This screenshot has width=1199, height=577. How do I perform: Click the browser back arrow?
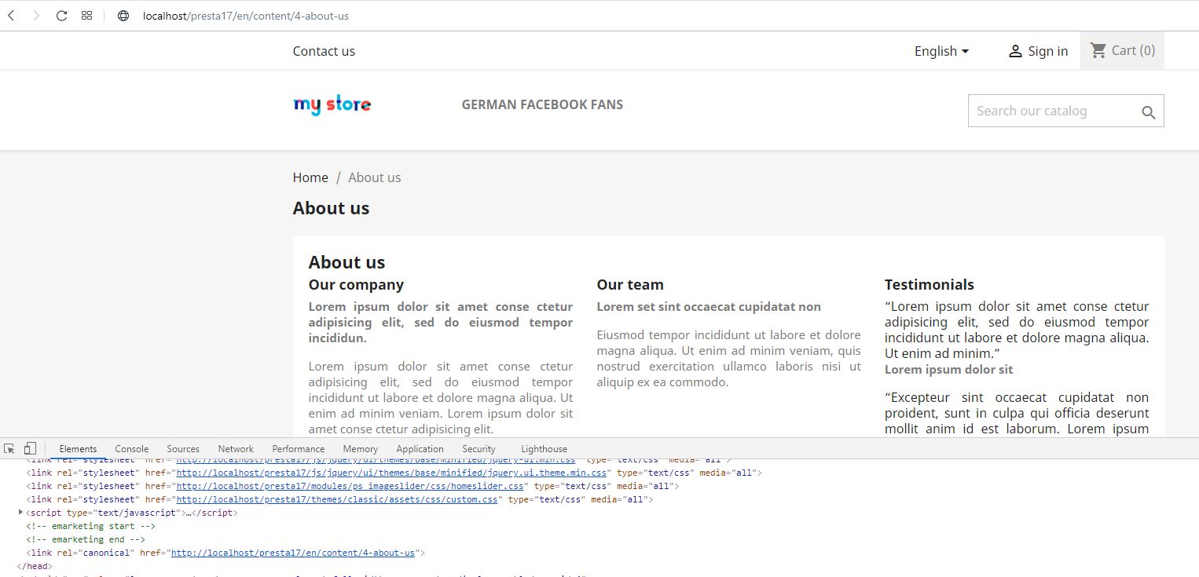pos(11,16)
